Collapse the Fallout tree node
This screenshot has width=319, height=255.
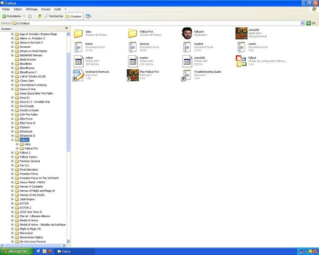click(x=12, y=140)
